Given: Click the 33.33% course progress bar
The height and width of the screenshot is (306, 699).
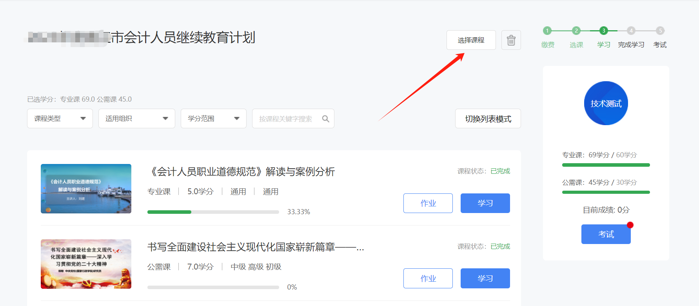Looking at the screenshot, I should pos(213,212).
